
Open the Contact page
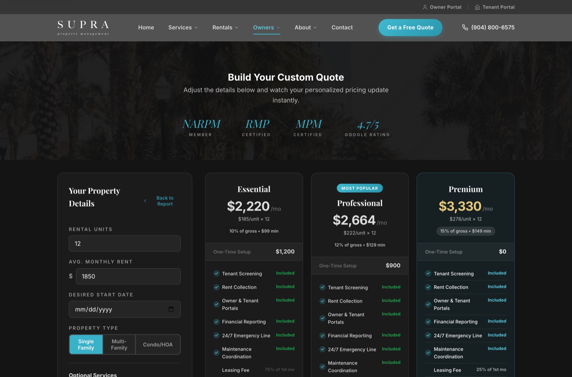342,27
